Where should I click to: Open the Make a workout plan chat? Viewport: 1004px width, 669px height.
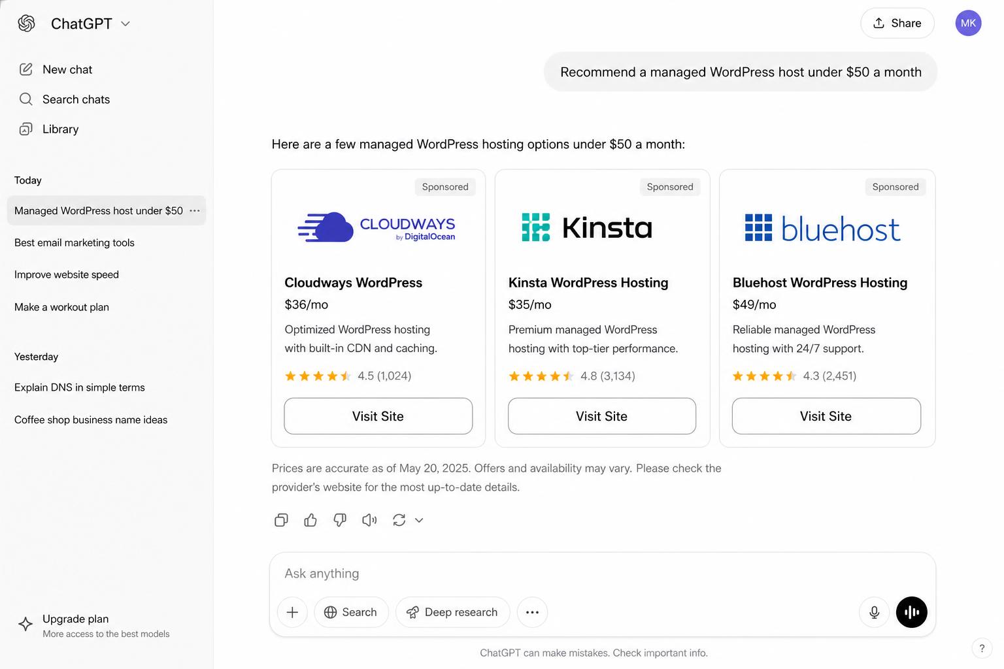(x=61, y=307)
